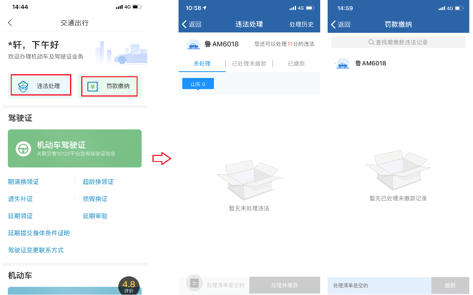Open the 遗失补证 link
The height and width of the screenshot is (295, 473).
point(21,199)
